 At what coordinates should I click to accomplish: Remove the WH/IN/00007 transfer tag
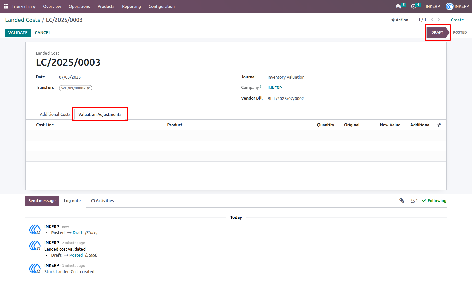pos(88,88)
